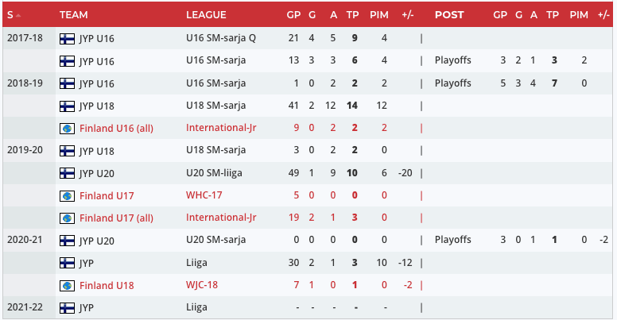The image size is (617, 320).
Task: Click the flag icon beside JYP U20 U20 SM-liiga
Action: click(x=67, y=172)
